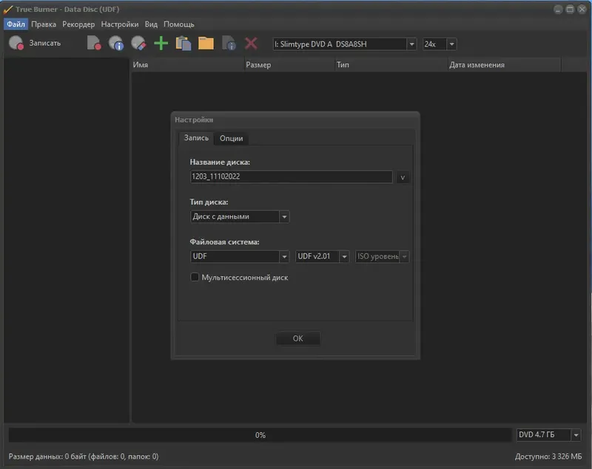Open the ISO уровень dropdown
This screenshot has width=592, height=469.
[404, 256]
